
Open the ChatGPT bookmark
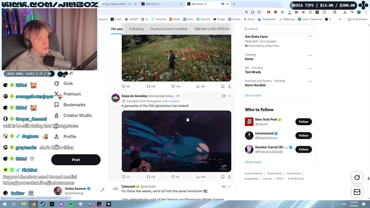tap(131, 19)
